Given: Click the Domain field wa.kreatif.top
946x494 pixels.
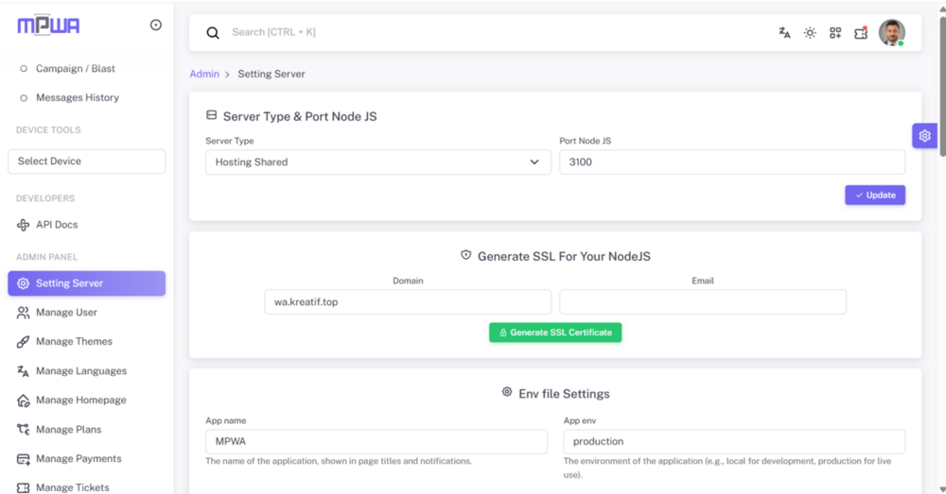Looking at the screenshot, I should (408, 302).
